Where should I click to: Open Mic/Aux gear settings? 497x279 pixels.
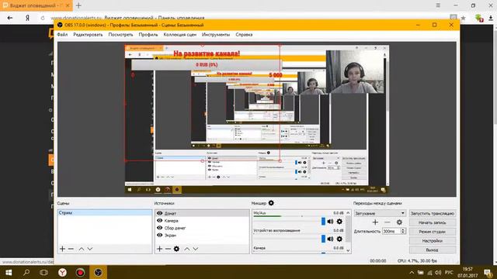point(339,222)
